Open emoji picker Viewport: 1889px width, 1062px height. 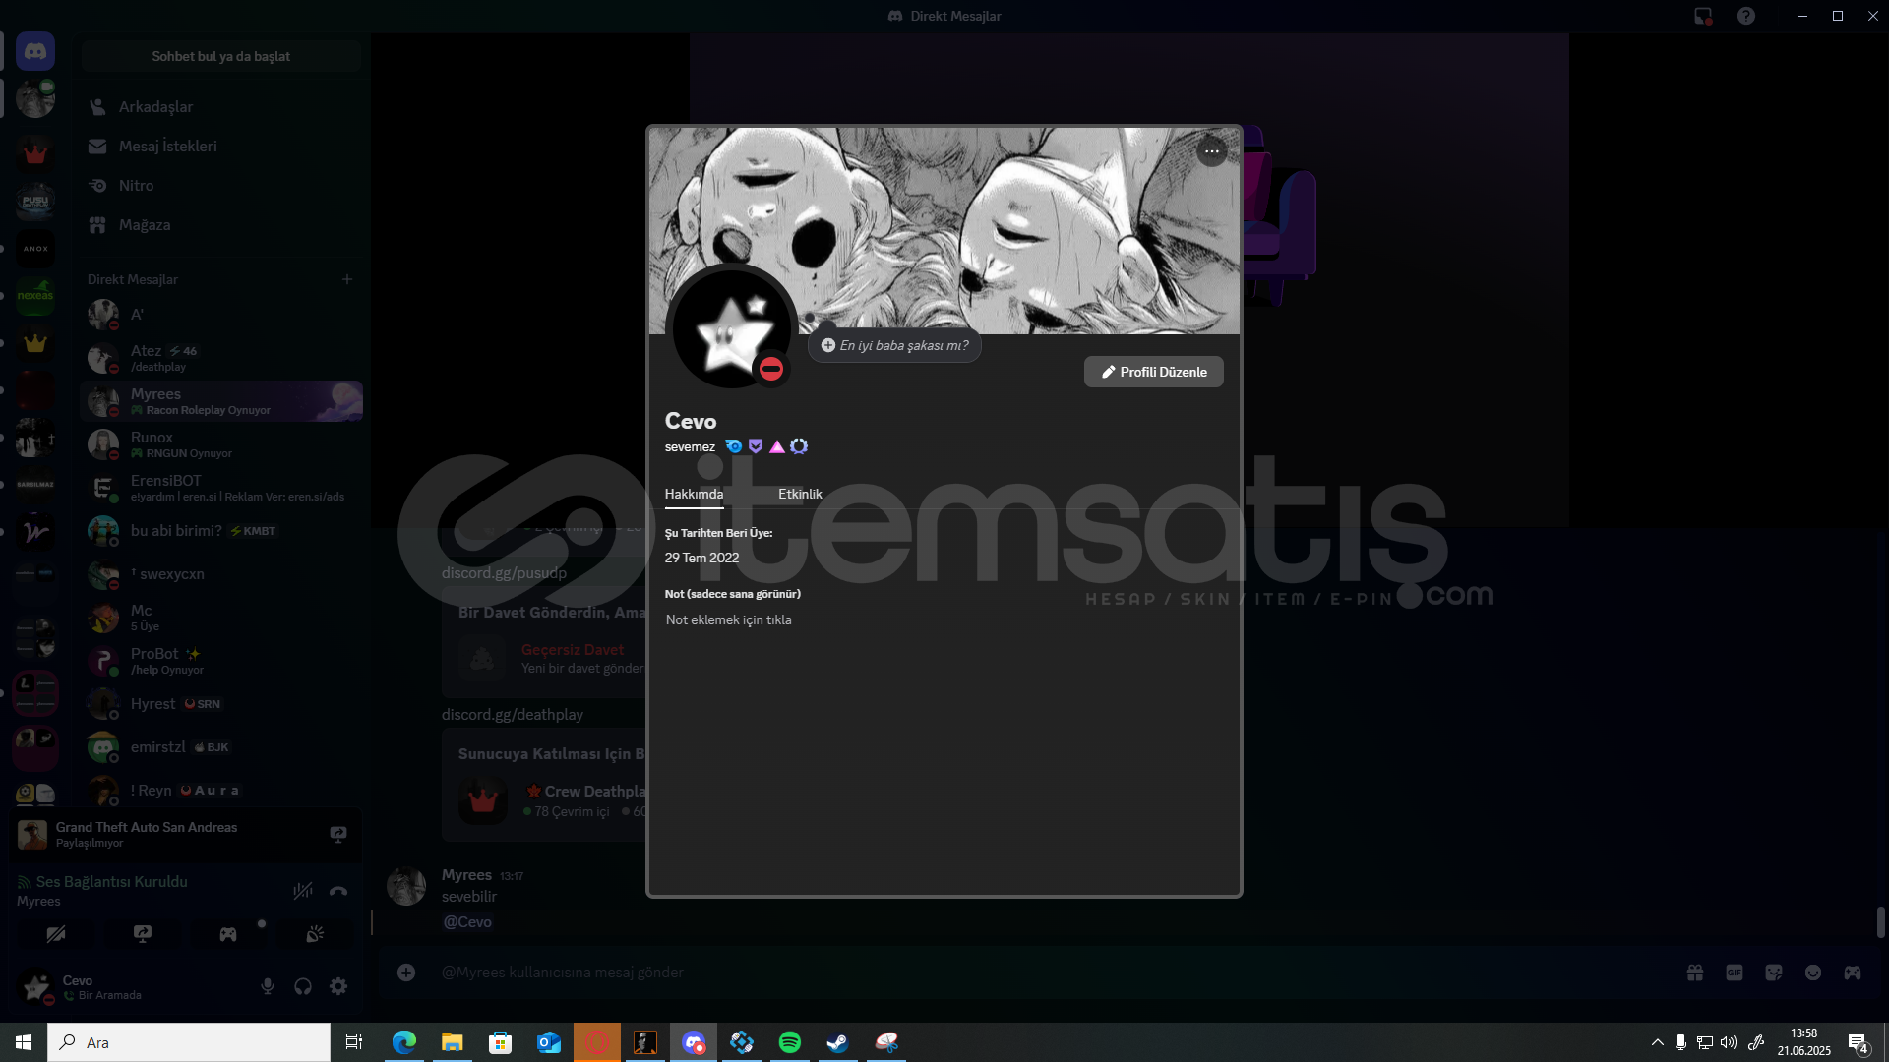1813,973
